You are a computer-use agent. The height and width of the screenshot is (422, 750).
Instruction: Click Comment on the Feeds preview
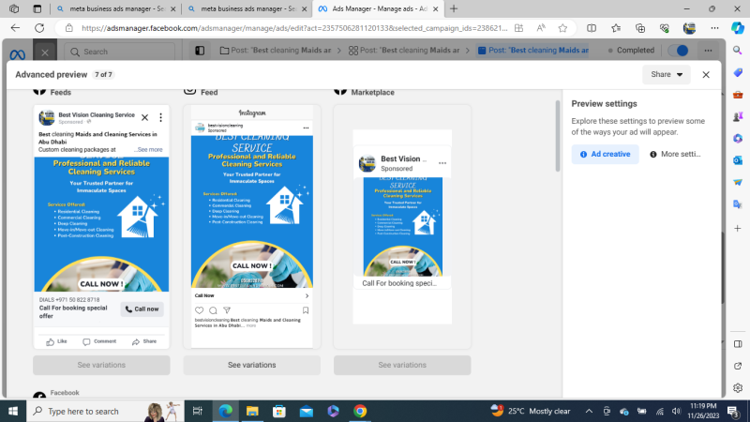click(99, 341)
